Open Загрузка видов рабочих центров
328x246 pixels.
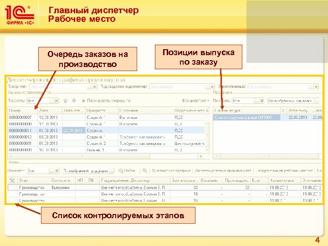coord(284,171)
